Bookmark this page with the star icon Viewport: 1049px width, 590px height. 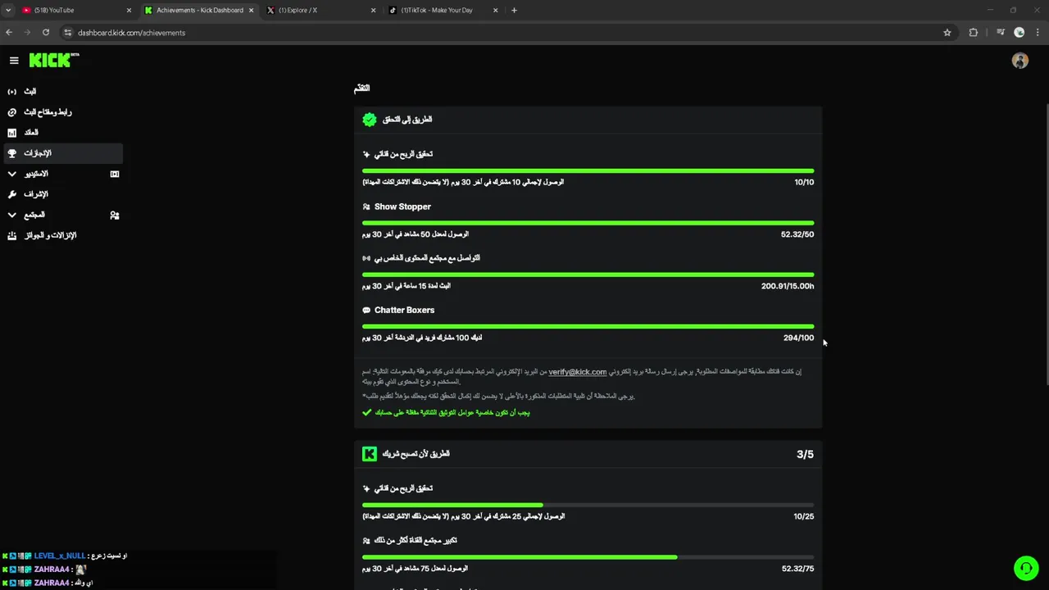tap(947, 33)
